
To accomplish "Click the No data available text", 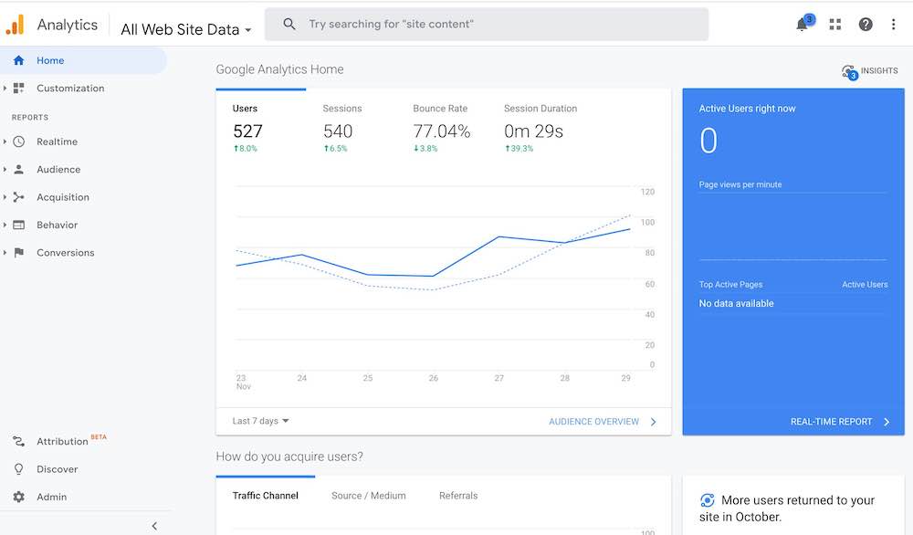I will [x=736, y=303].
